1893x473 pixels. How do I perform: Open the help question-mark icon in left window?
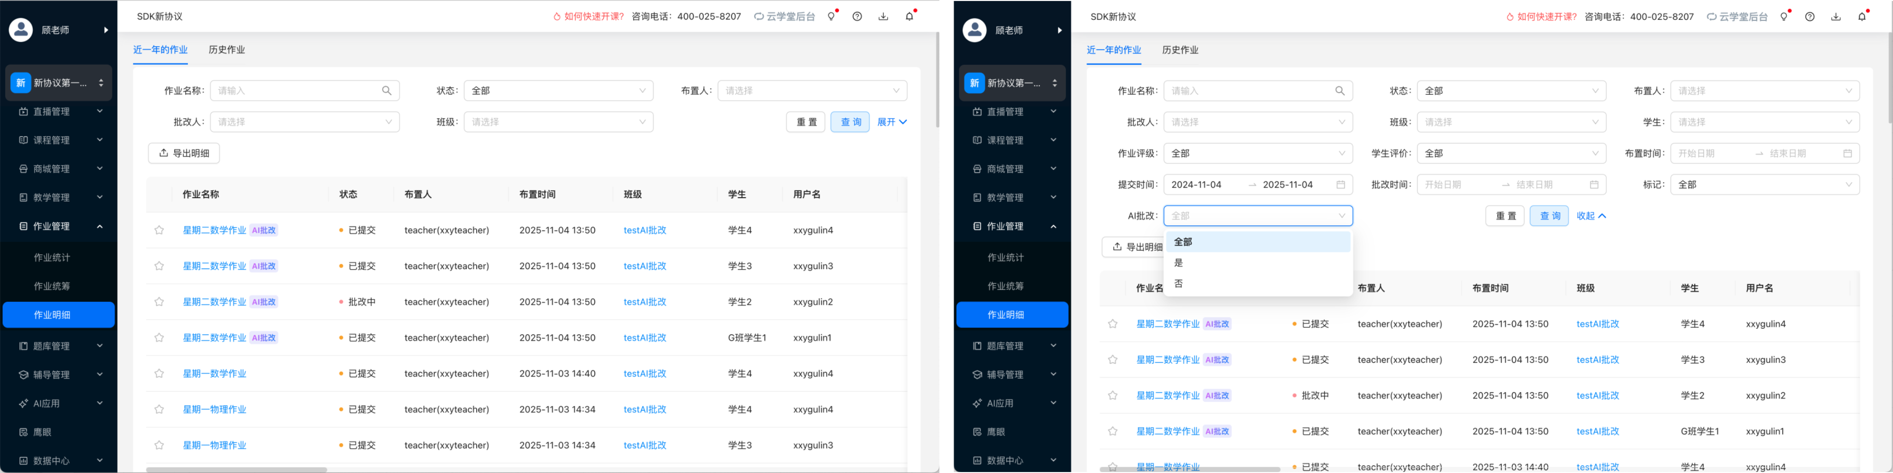pyautogui.click(x=857, y=17)
